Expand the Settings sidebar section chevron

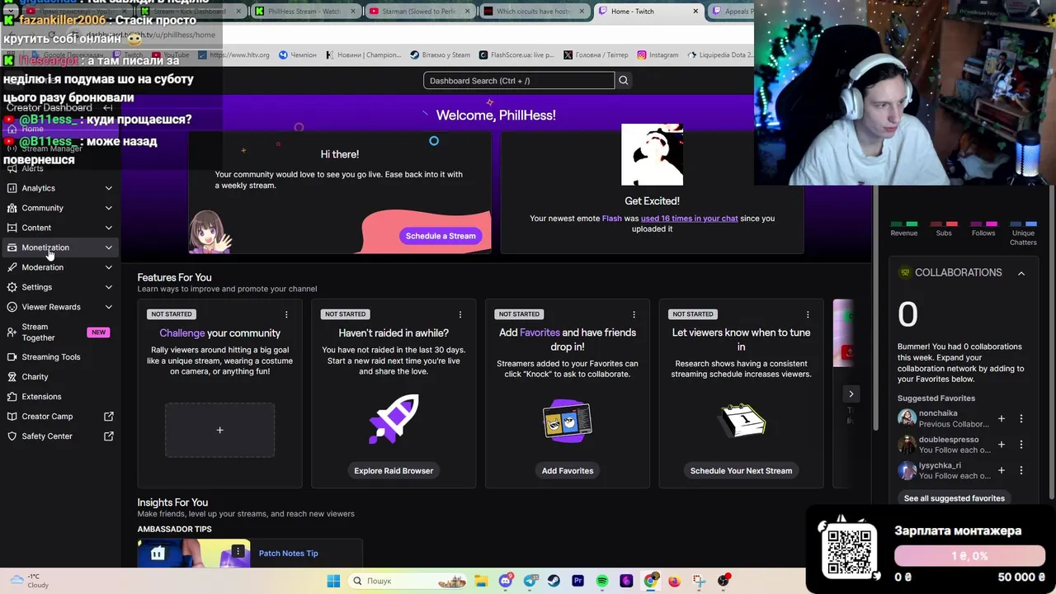pos(108,287)
